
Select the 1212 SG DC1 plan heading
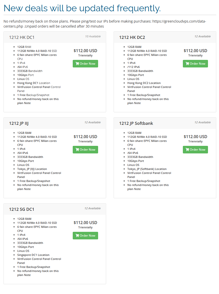(22, 209)
